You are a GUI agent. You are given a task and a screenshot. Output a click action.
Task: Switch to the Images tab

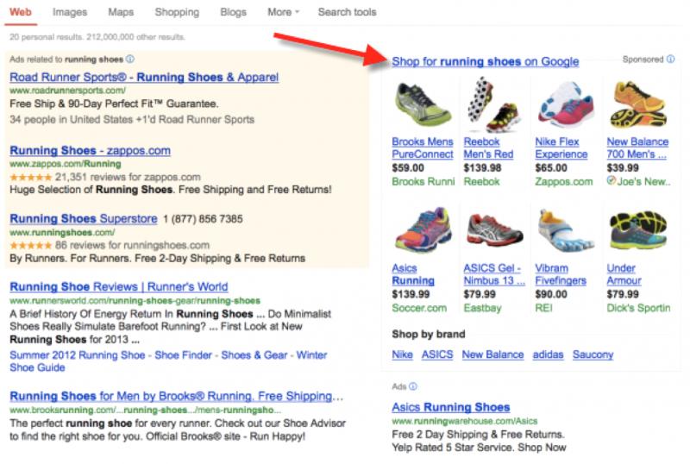[70, 12]
